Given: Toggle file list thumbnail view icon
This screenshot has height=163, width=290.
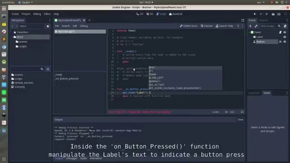Looking at the screenshot, I should coord(48,69).
